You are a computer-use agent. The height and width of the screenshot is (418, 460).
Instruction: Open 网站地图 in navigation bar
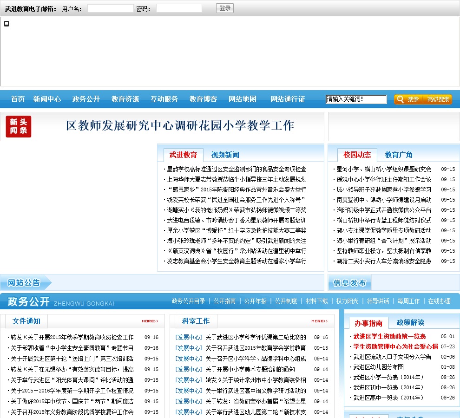pos(243,99)
